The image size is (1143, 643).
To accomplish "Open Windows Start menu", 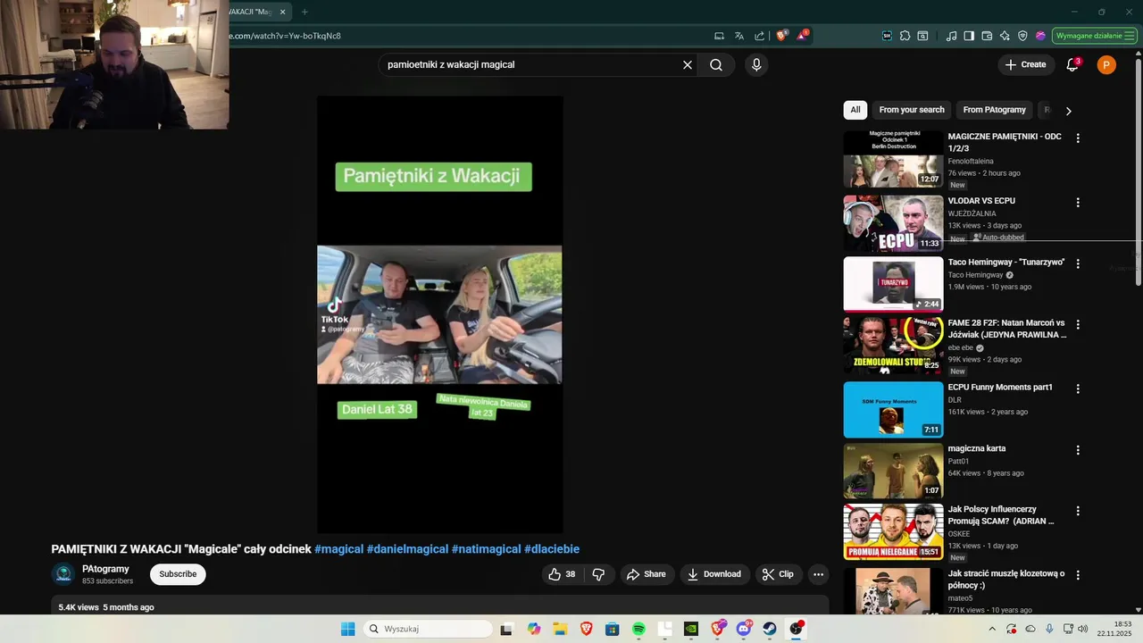I will tap(347, 629).
